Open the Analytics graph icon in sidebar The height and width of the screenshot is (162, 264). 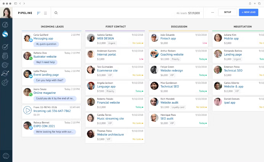pos(5,74)
